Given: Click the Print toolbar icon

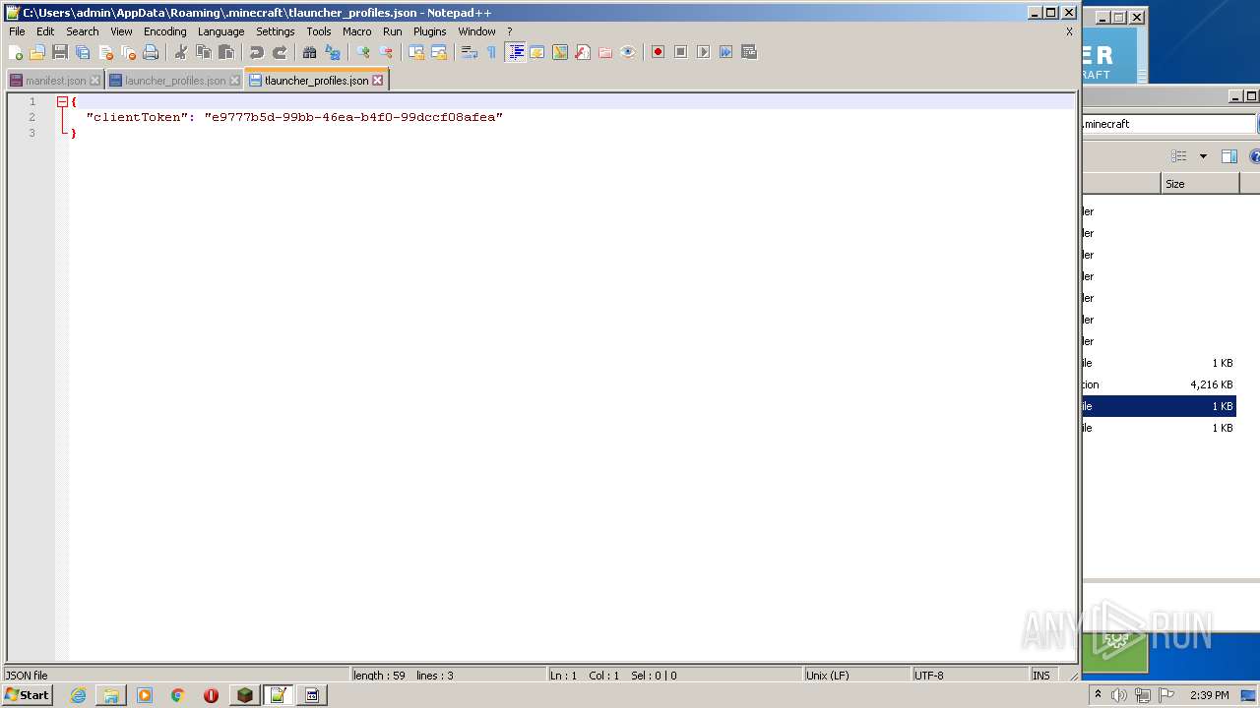Looking at the screenshot, I should [151, 52].
